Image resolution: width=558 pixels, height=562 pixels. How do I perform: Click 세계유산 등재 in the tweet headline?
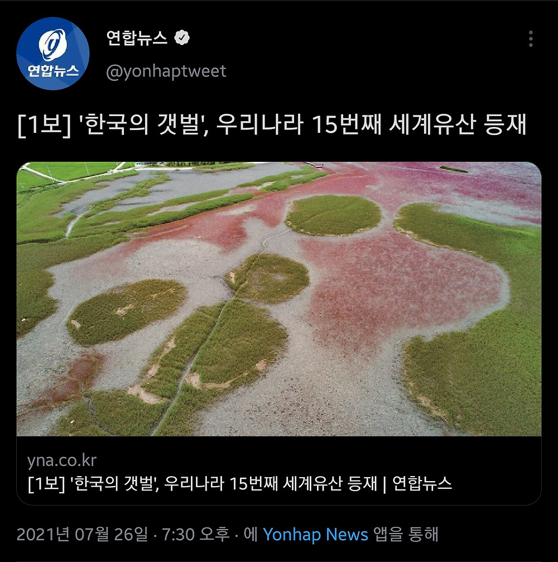click(x=458, y=124)
